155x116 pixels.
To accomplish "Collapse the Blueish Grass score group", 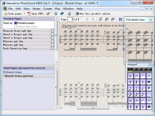I will point(4,72).
